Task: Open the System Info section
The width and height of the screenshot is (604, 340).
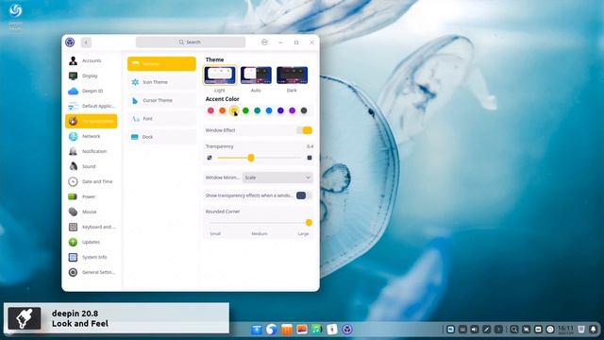Action: pos(92,257)
